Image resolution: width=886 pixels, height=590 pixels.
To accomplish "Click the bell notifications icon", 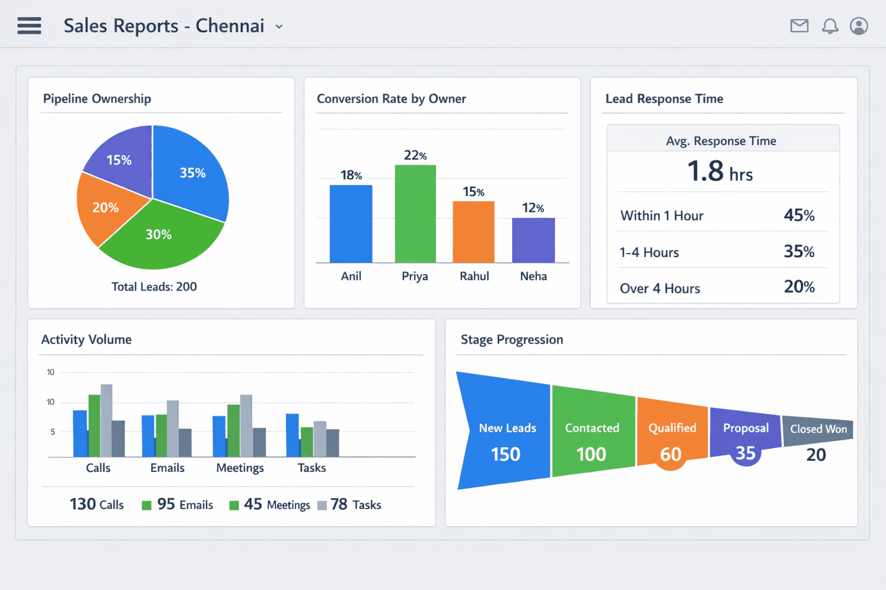I will coord(831,26).
